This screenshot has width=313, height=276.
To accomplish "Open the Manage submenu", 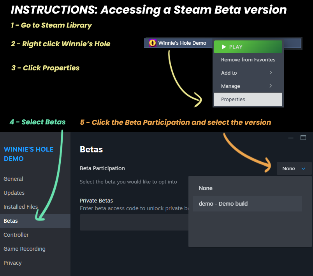I will [248, 86].
